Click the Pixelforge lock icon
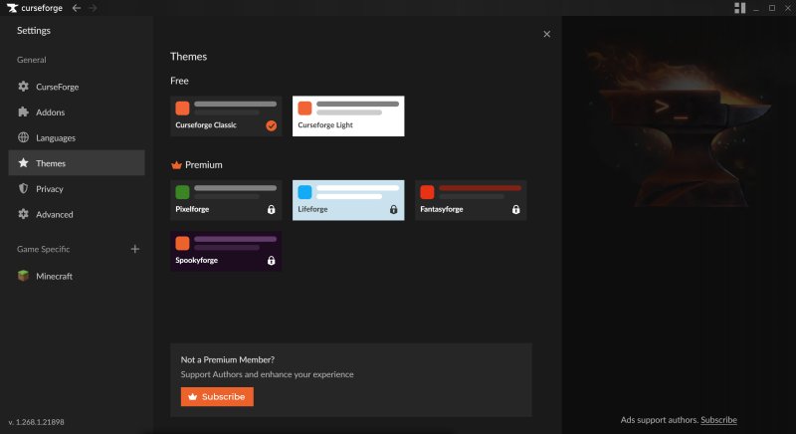 (271, 209)
